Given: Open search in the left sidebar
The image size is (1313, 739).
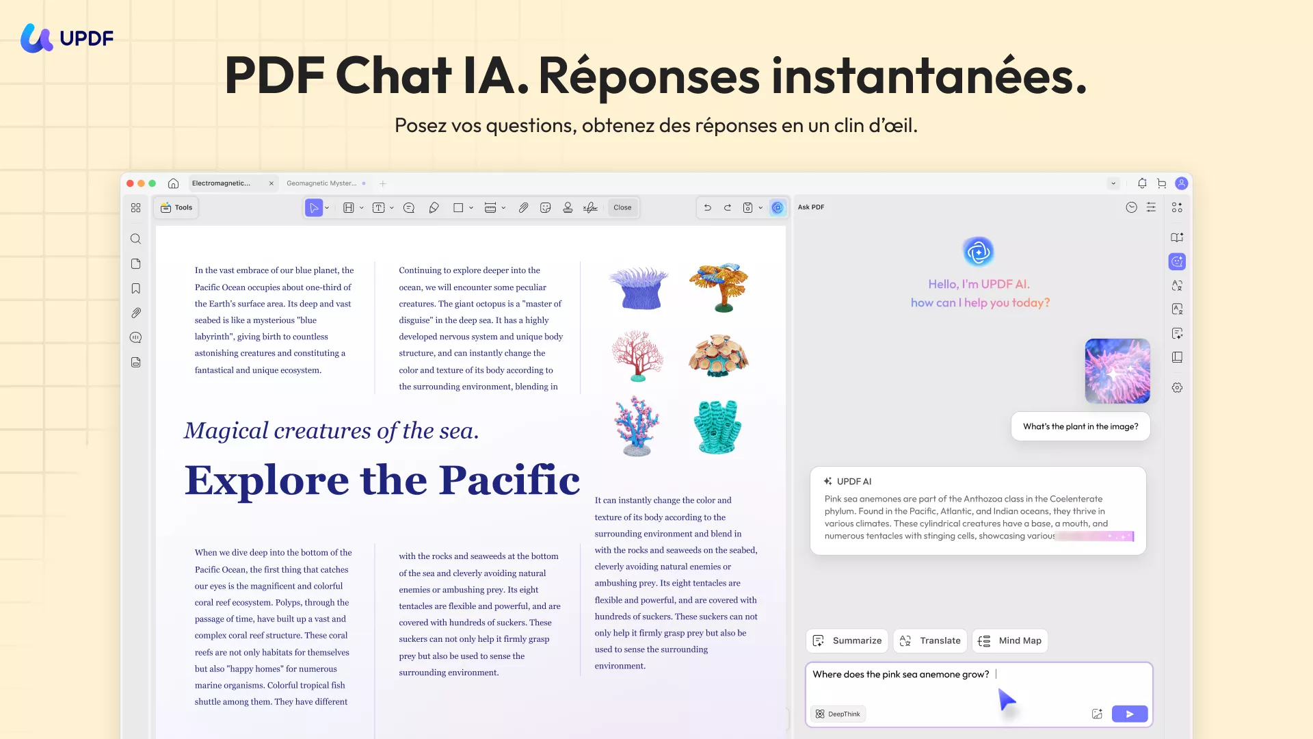Looking at the screenshot, I should 136,239.
